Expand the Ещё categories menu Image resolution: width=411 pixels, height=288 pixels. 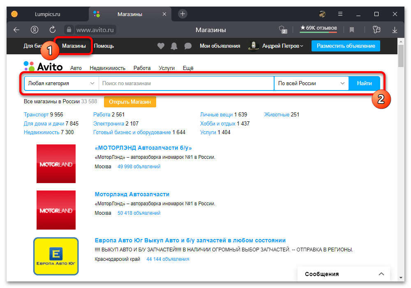tap(188, 68)
